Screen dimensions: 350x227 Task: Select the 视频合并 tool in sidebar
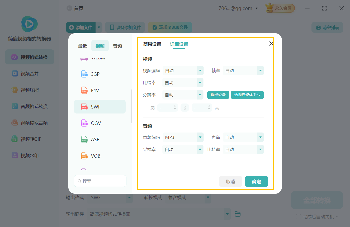[29, 73]
